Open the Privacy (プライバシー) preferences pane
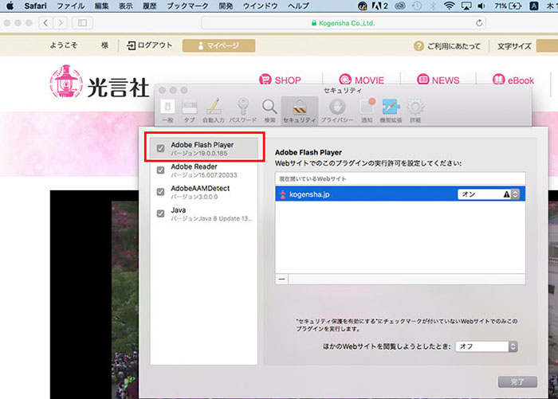Viewport: 558px width, 399px height. (337, 111)
